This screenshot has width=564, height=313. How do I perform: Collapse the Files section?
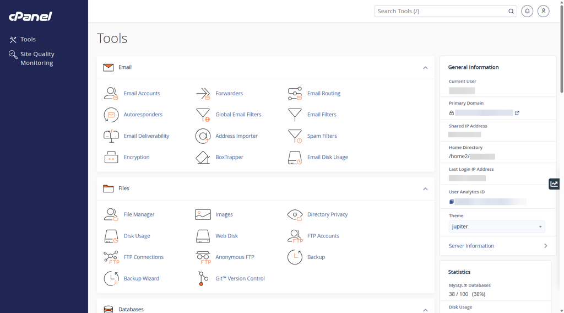point(425,189)
